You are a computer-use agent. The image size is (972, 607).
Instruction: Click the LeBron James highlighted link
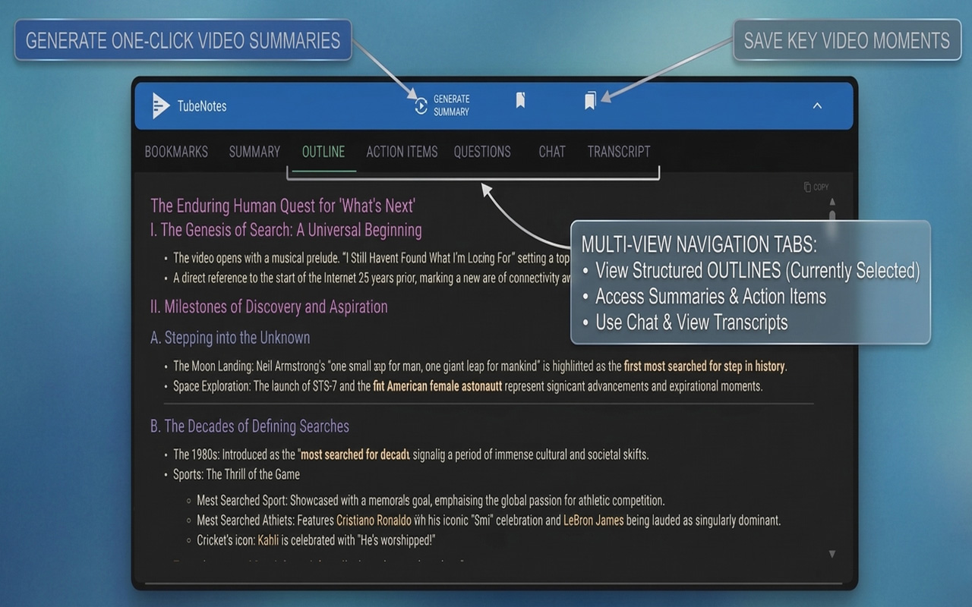point(593,521)
